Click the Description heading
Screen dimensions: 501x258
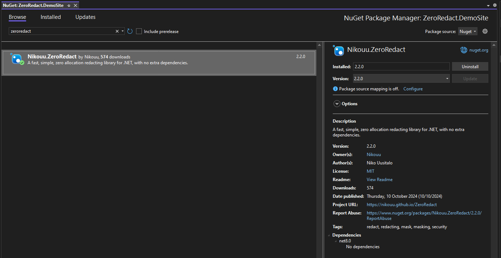[x=344, y=121]
